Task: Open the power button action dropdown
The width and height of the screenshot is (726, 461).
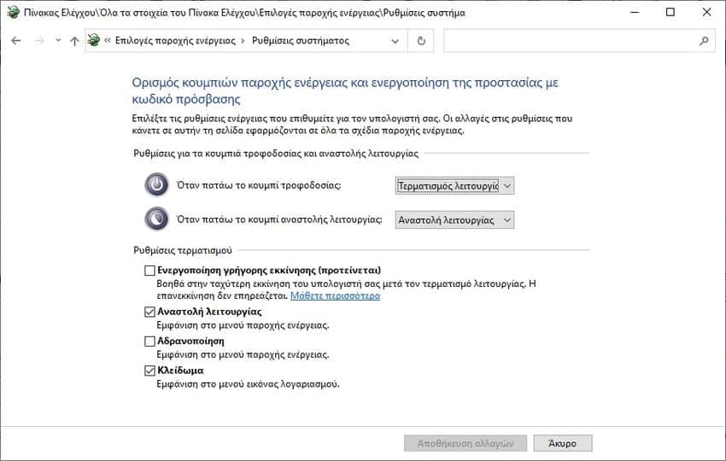Action: (x=455, y=185)
